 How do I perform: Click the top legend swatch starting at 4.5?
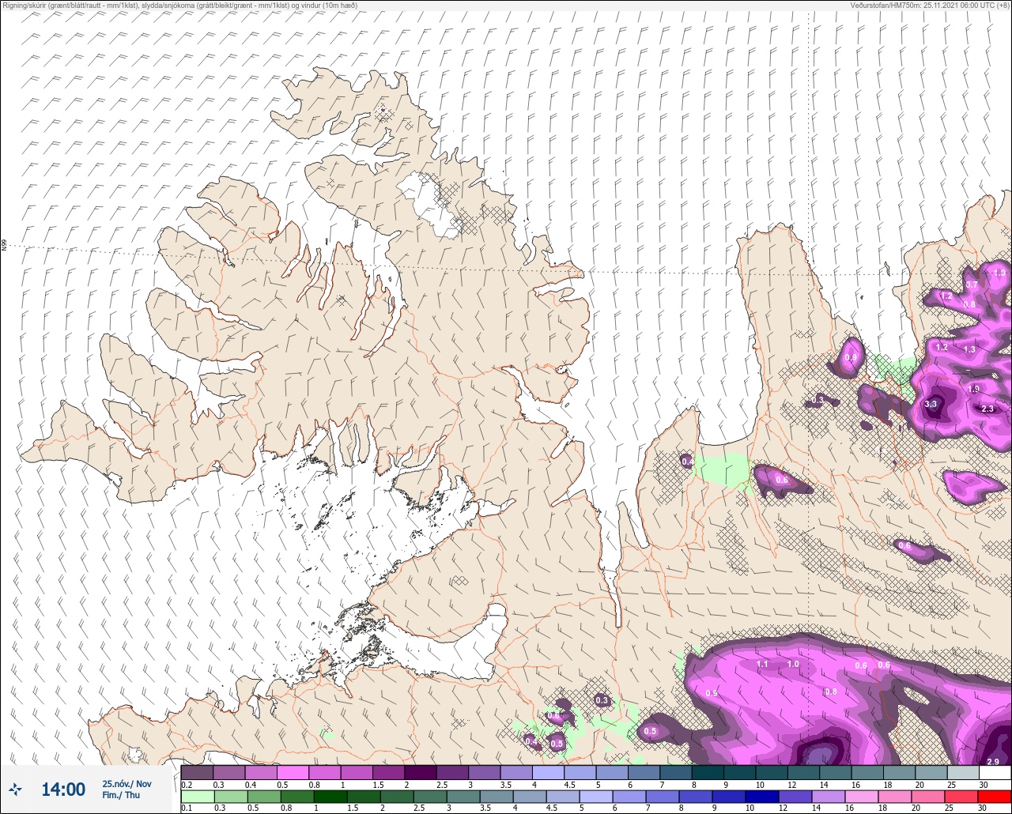pyautogui.click(x=580, y=772)
